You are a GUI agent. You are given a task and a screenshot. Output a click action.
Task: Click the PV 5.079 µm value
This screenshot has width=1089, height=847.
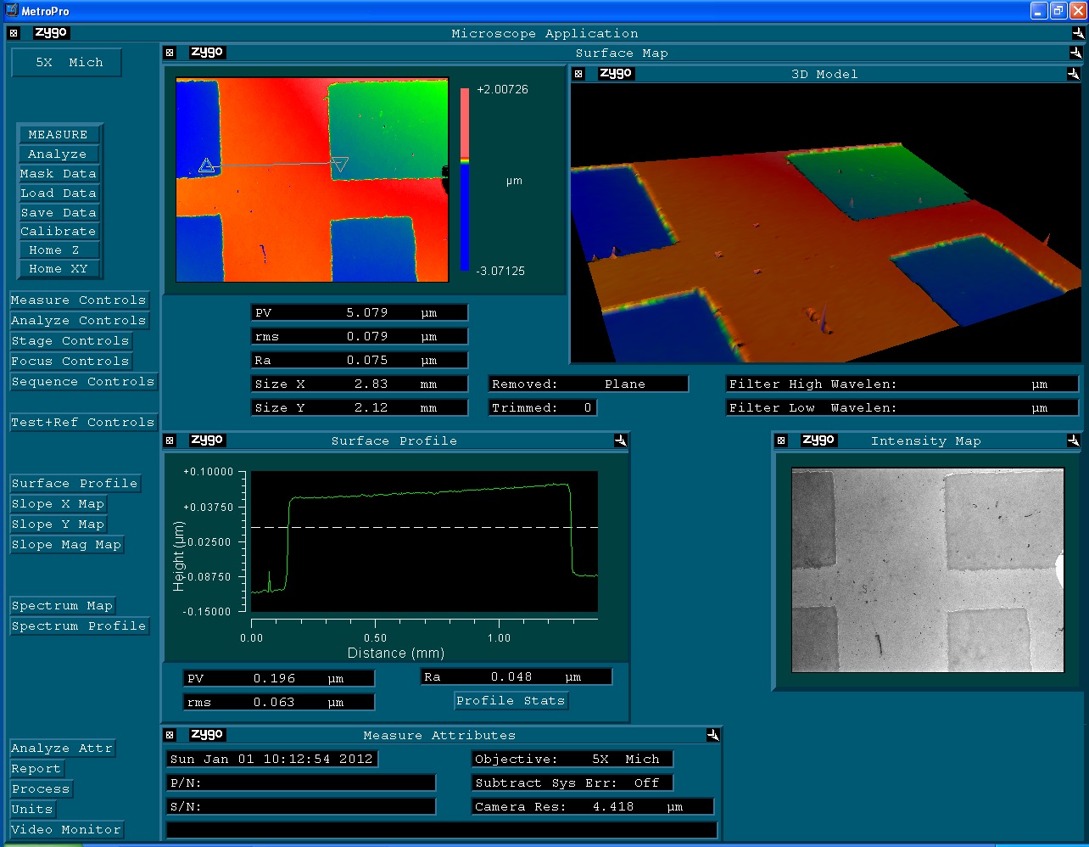[360, 313]
